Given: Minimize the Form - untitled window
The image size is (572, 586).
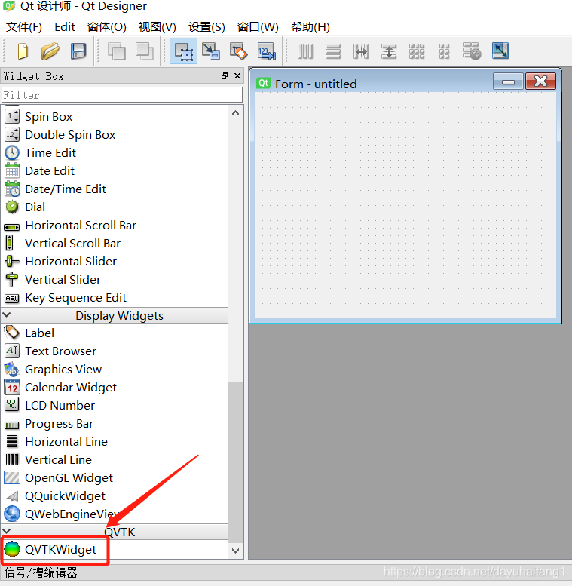Looking at the screenshot, I should coord(508,81).
